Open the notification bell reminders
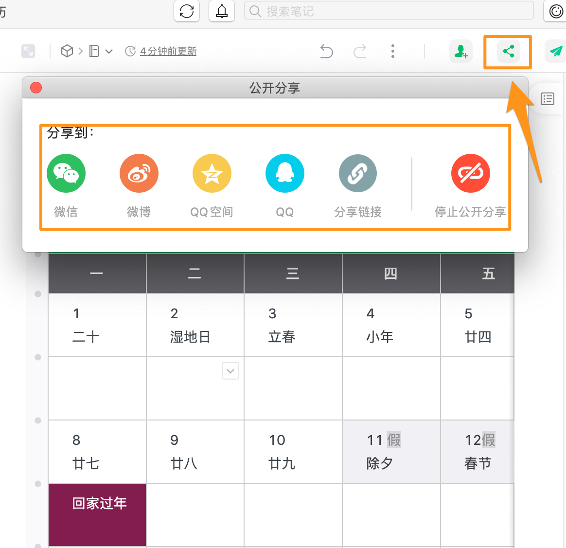The height and width of the screenshot is (548, 566). [222, 11]
